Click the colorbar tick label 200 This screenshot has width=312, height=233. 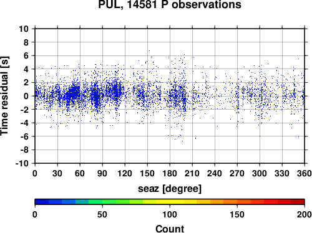(304, 214)
